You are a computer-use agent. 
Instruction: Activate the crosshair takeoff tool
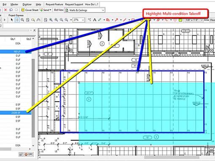(x=17, y=20)
